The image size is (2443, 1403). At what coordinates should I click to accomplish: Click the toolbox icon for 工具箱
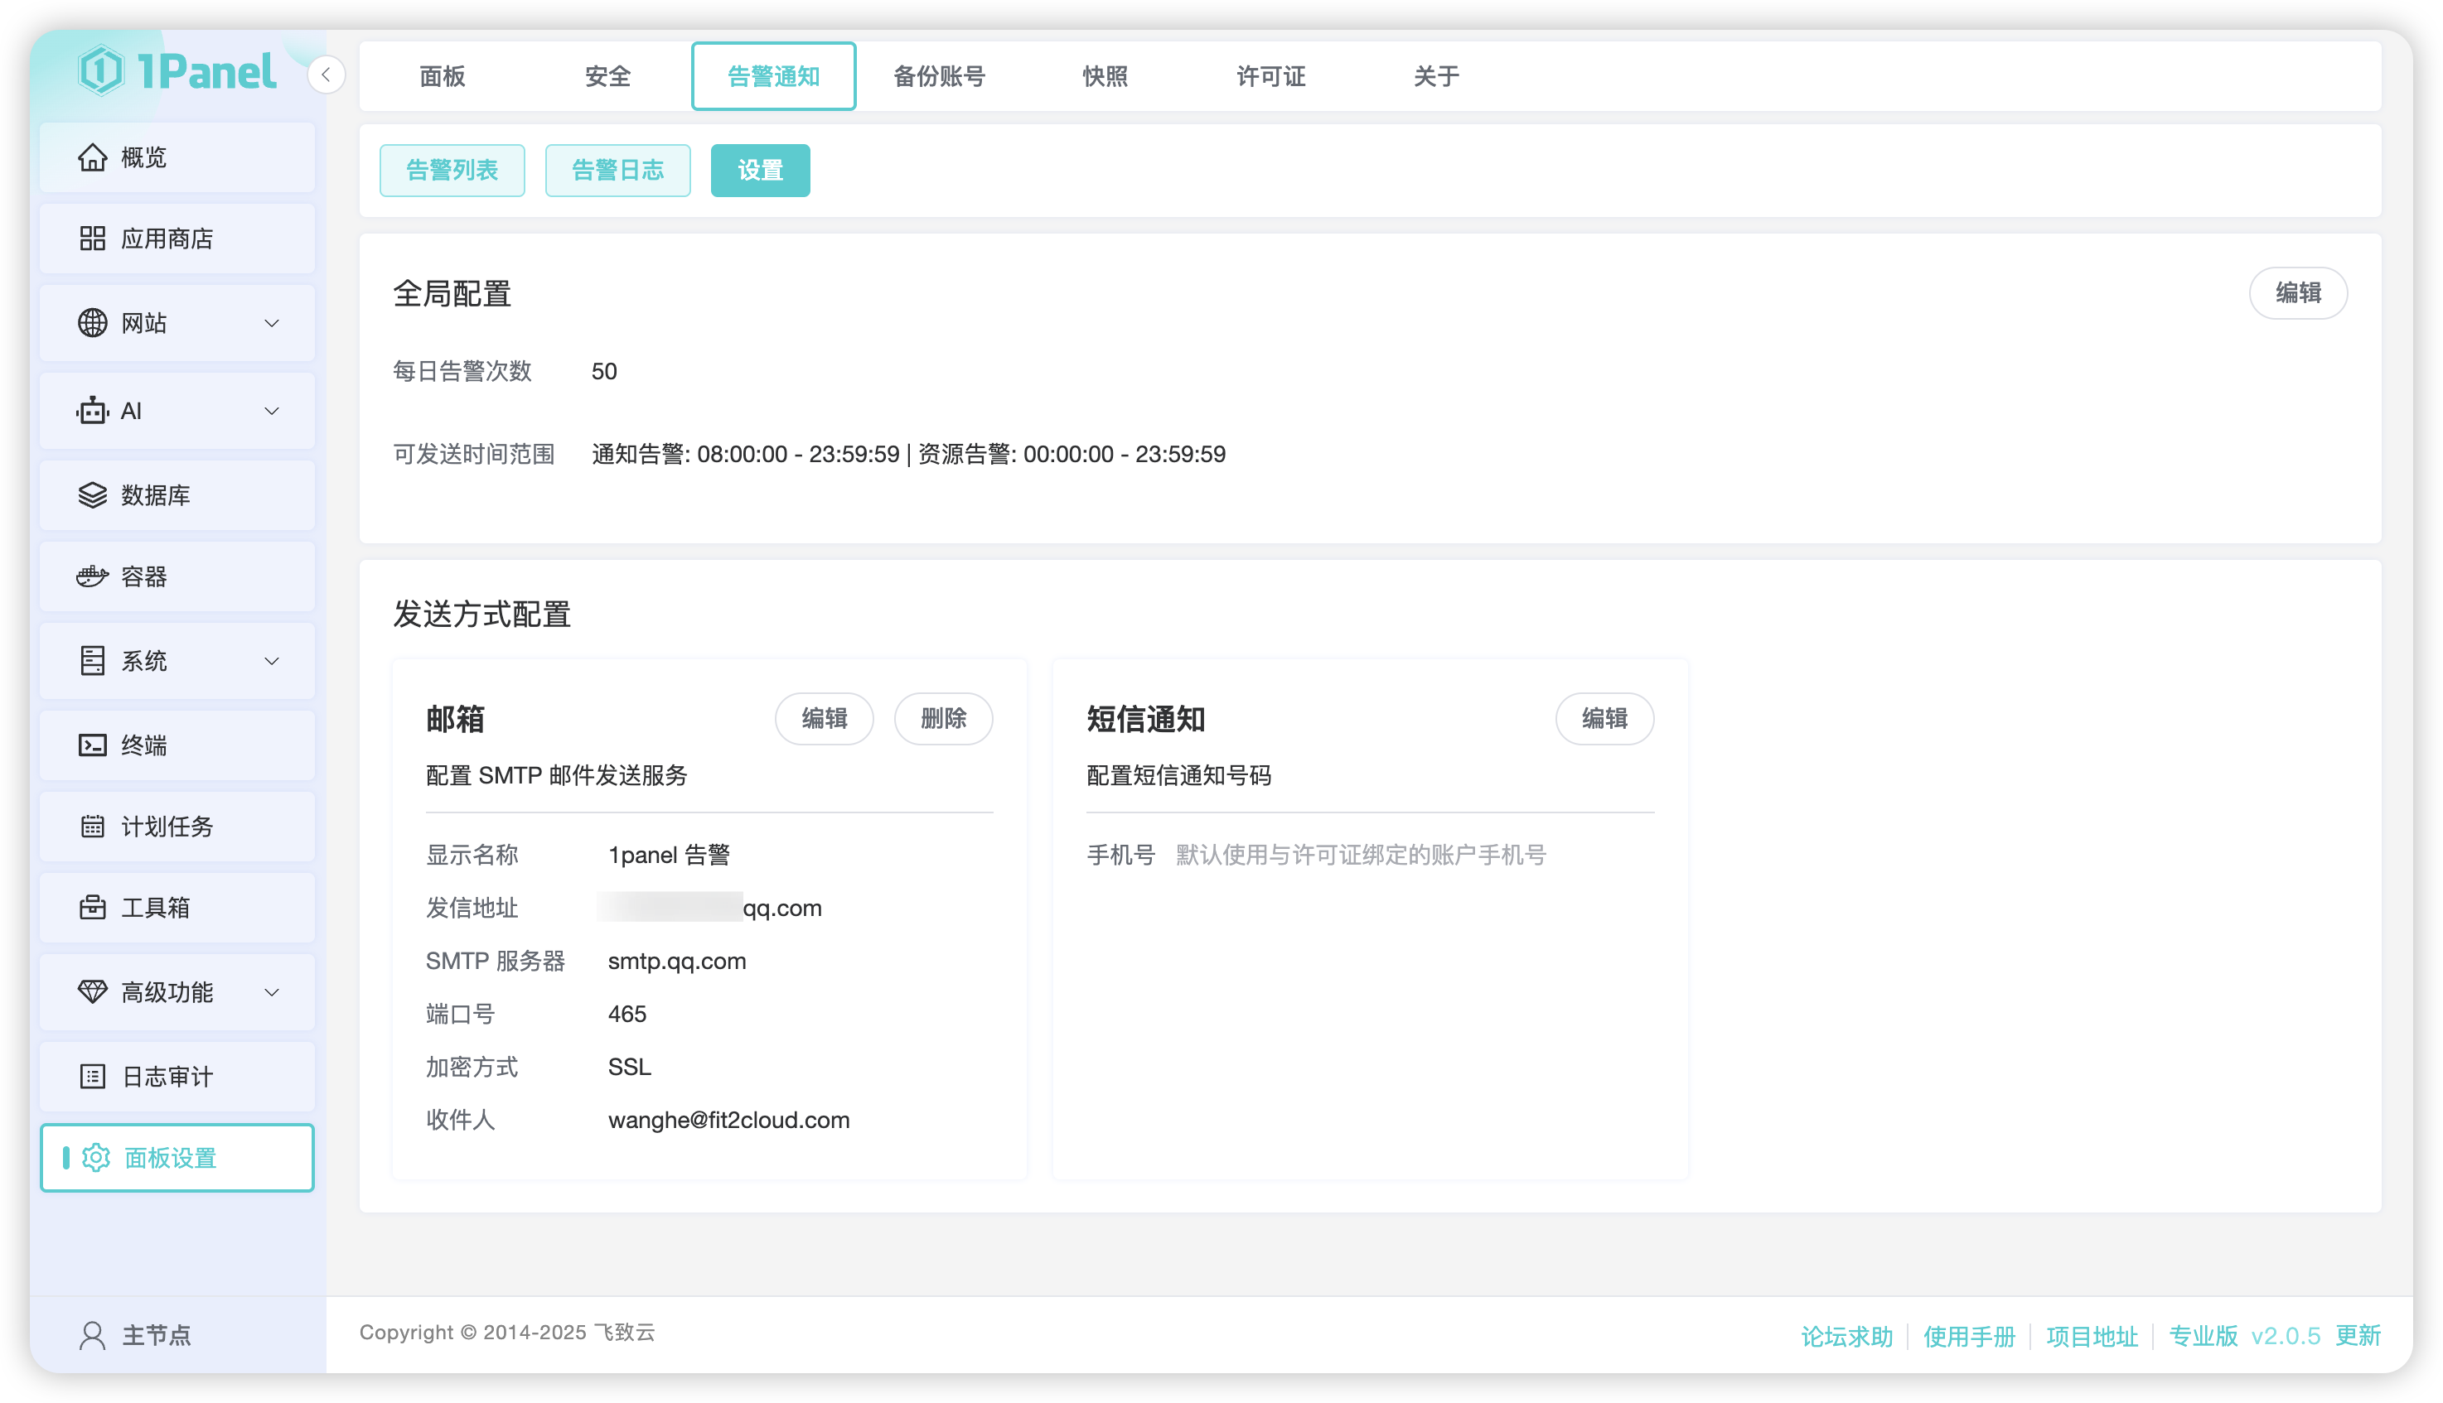[x=93, y=907]
